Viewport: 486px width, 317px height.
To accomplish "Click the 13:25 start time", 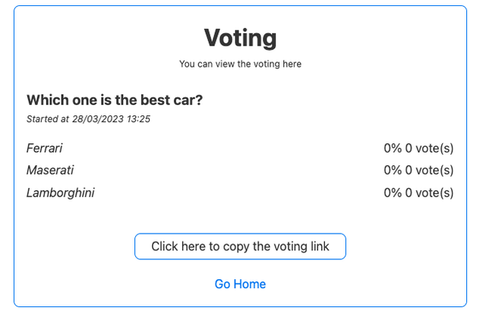I will (x=138, y=119).
